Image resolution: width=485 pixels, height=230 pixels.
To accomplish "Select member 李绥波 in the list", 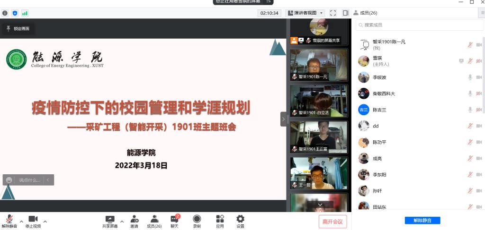I will click(x=379, y=77).
